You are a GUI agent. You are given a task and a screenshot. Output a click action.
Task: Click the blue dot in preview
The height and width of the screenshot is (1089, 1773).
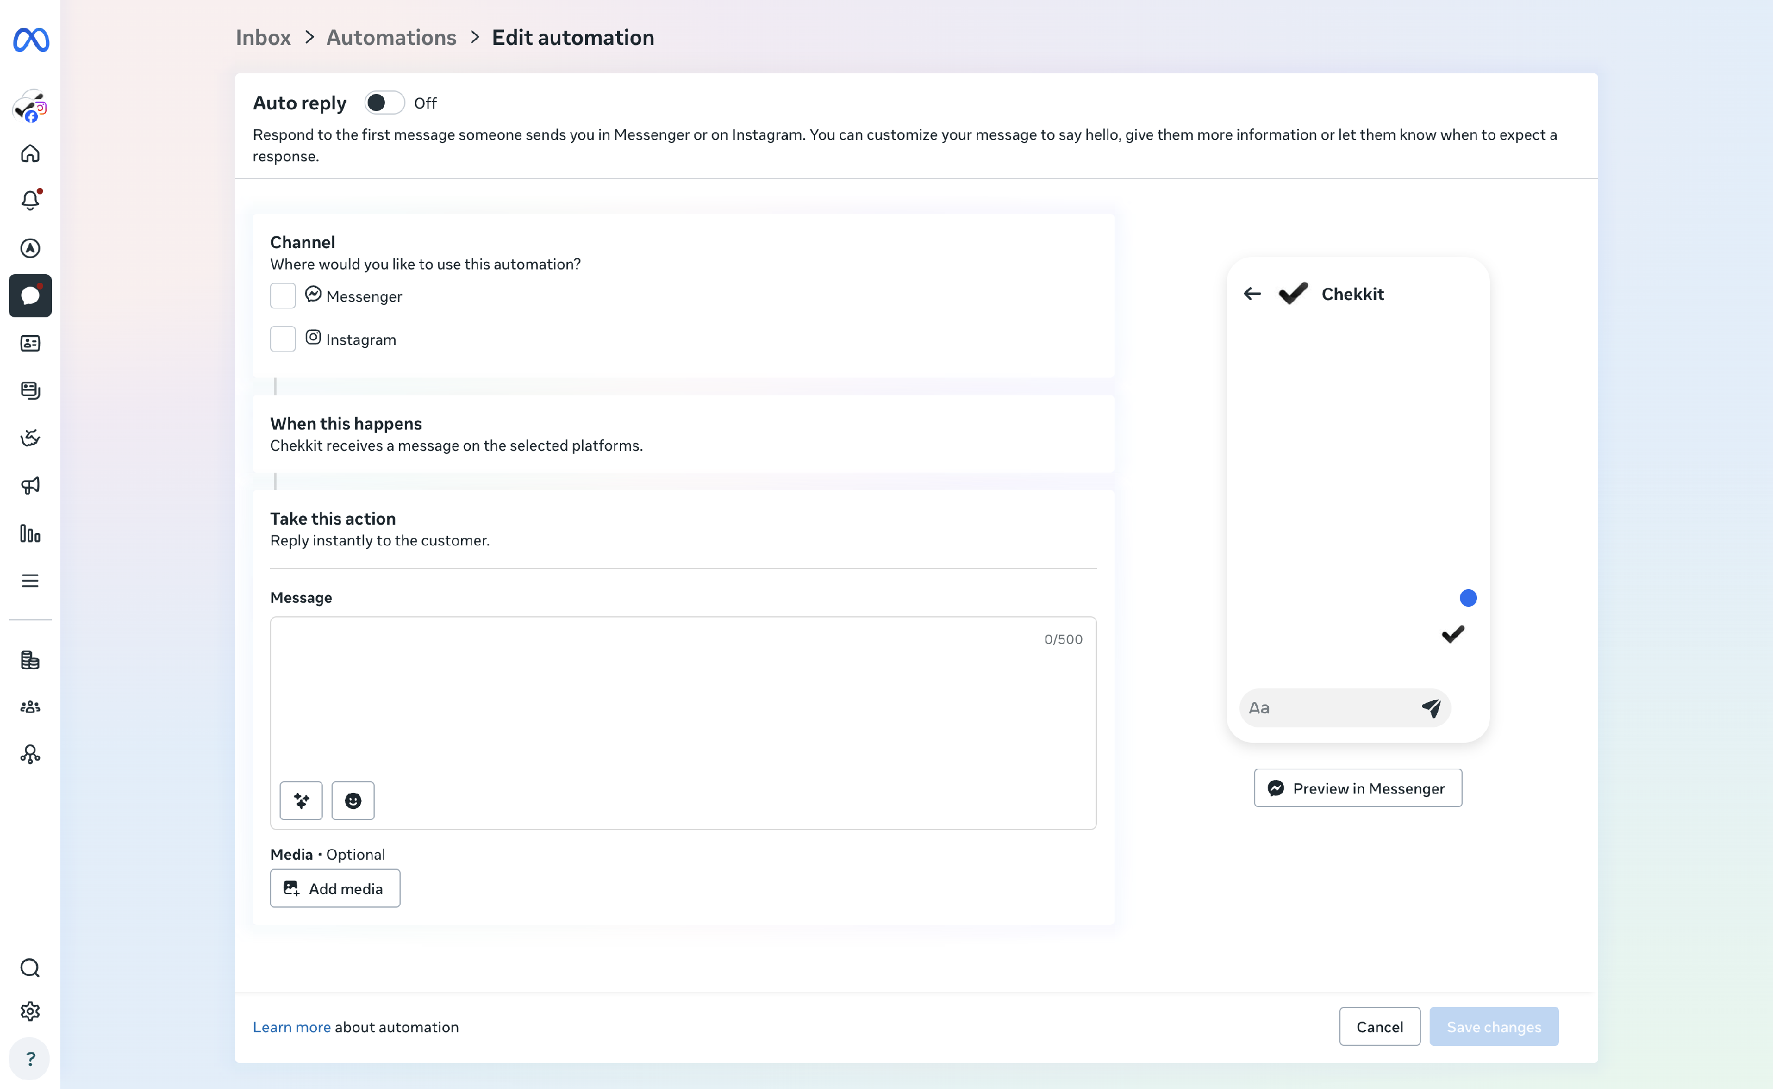[1467, 598]
